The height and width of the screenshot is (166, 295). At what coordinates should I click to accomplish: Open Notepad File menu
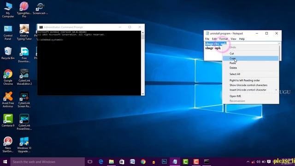pos(207,39)
